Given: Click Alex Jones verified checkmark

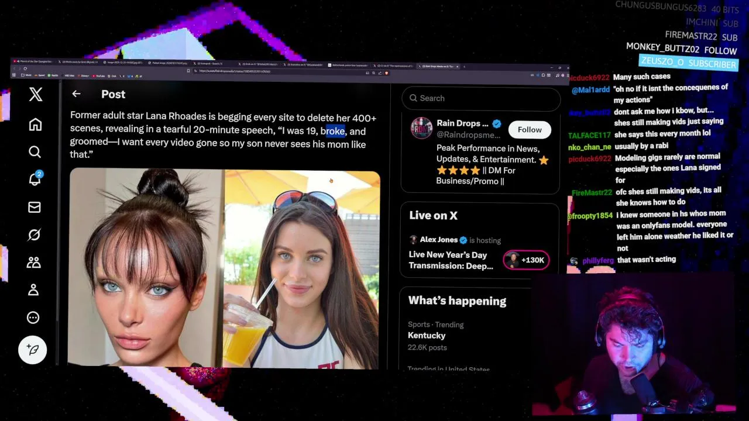Looking at the screenshot, I should coord(463,240).
